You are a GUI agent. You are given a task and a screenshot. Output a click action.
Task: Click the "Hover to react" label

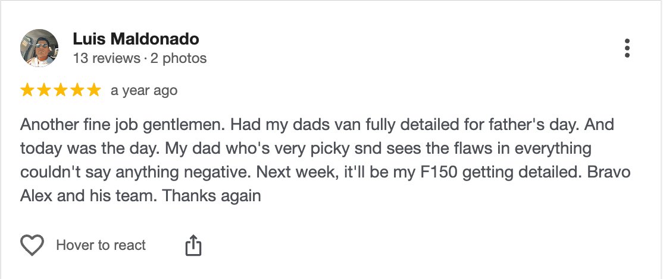(101, 245)
